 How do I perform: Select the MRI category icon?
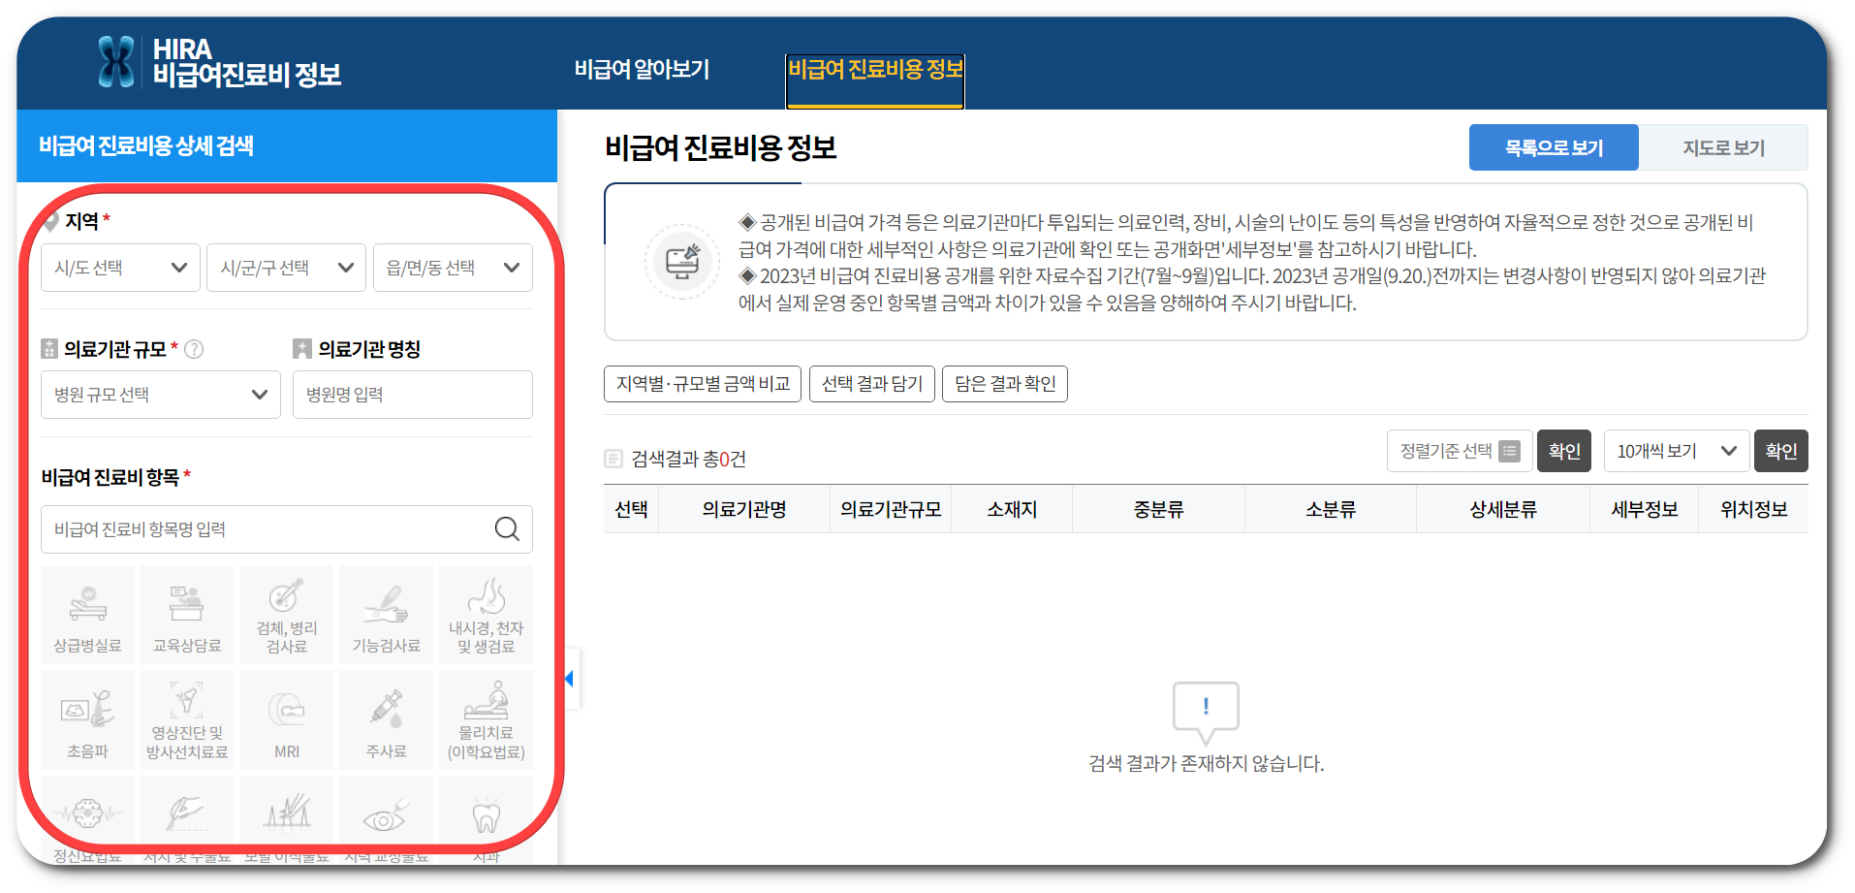(x=286, y=719)
